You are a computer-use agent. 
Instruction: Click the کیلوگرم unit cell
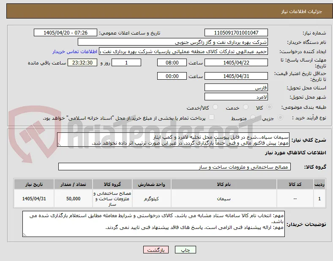coord(152,199)
